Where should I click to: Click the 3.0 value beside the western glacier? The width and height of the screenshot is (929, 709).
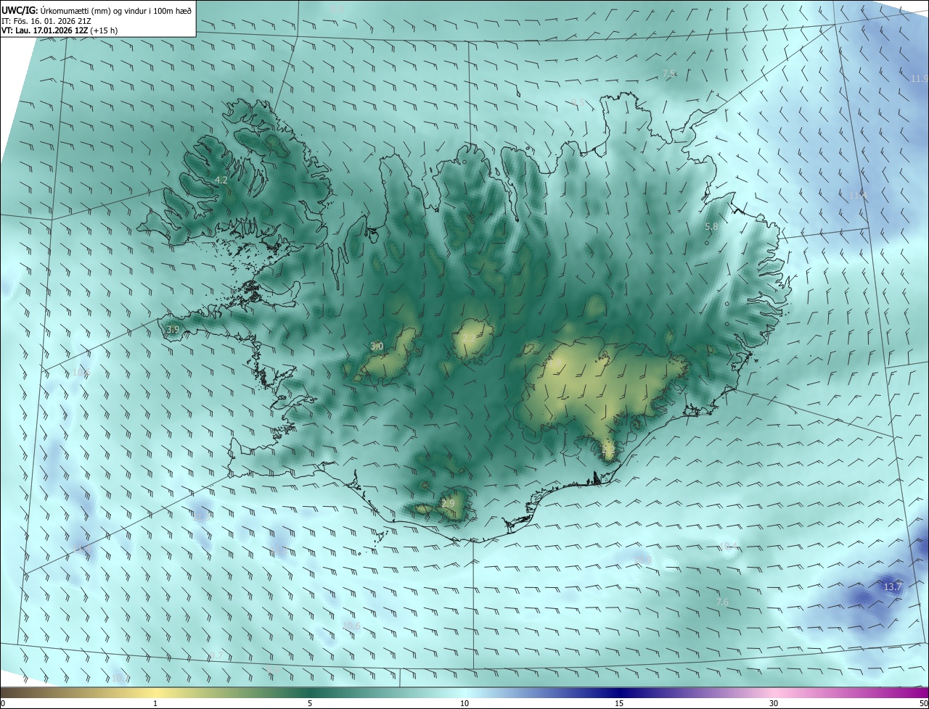point(377,347)
